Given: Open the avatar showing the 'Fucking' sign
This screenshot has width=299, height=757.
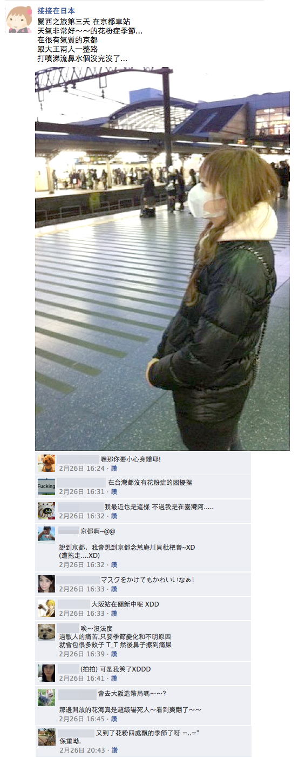Looking at the screenshot, I should pos(46,487).
